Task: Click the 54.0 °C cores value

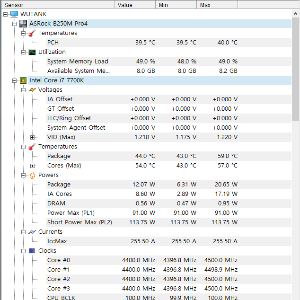Action: click(x=145, y=166)
